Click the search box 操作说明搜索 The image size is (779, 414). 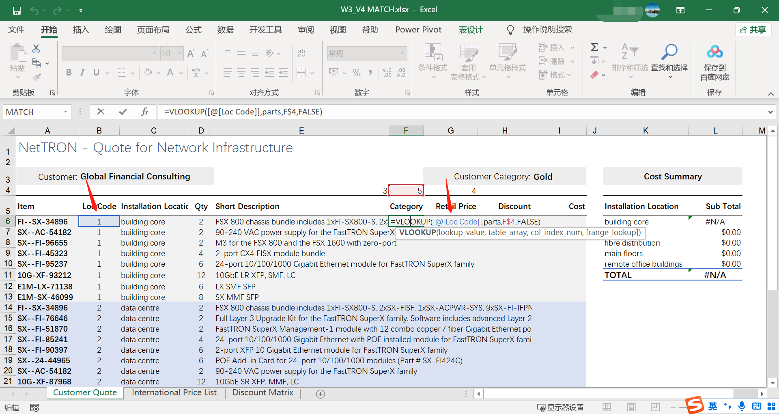(547, 30)
